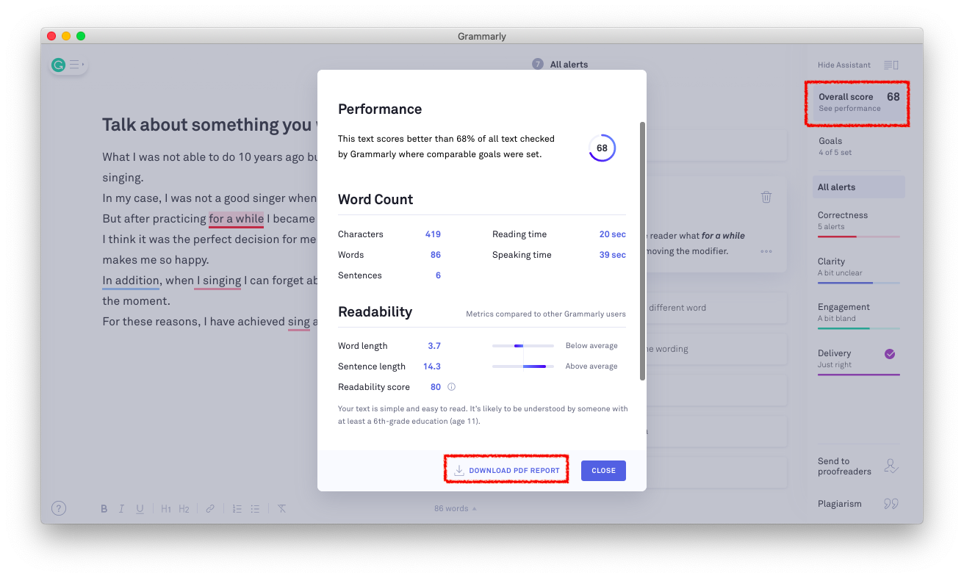This screenshot has height=578, width=964.
Task: Apply underline formatting with U icon
Action: (x=140, y=508)
